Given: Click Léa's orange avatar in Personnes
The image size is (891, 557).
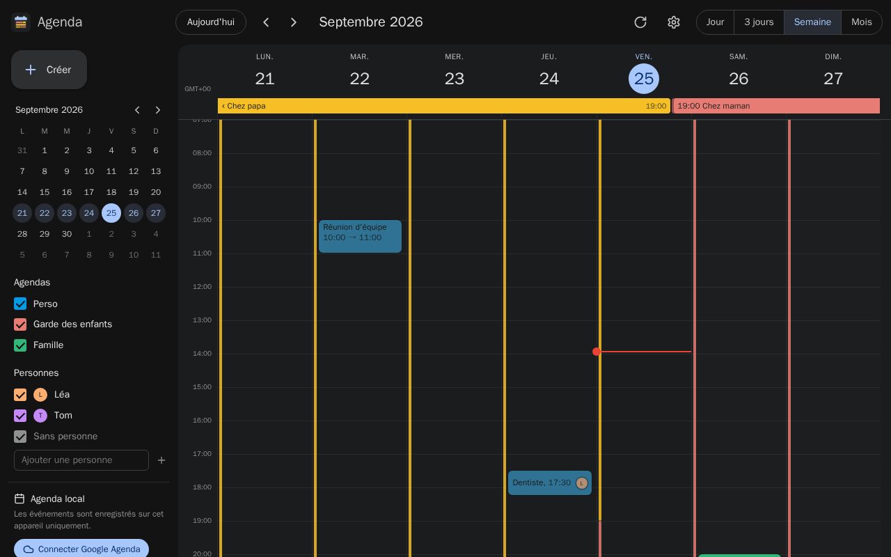Looking at the screenshot, I should [x=40, y=395].
